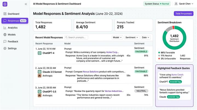Click the Feedback message icon

(x=5, y=42)
